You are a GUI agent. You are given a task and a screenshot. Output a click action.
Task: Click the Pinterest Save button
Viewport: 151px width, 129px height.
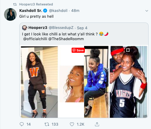[x=78, y=50]
